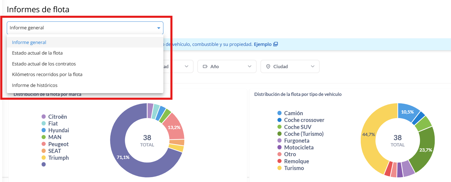Click the external link icon beside Ejemplo
This screenshot has height=182, width=451.
[x=275, y=44]
